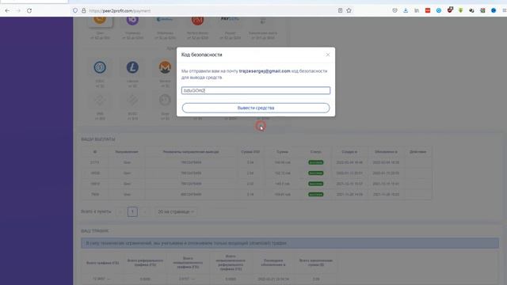Click the 'Вывести средства' withdraw button
Image resolution: width=507 pixels, height=285 pixels.
click(x=256, y=108)
